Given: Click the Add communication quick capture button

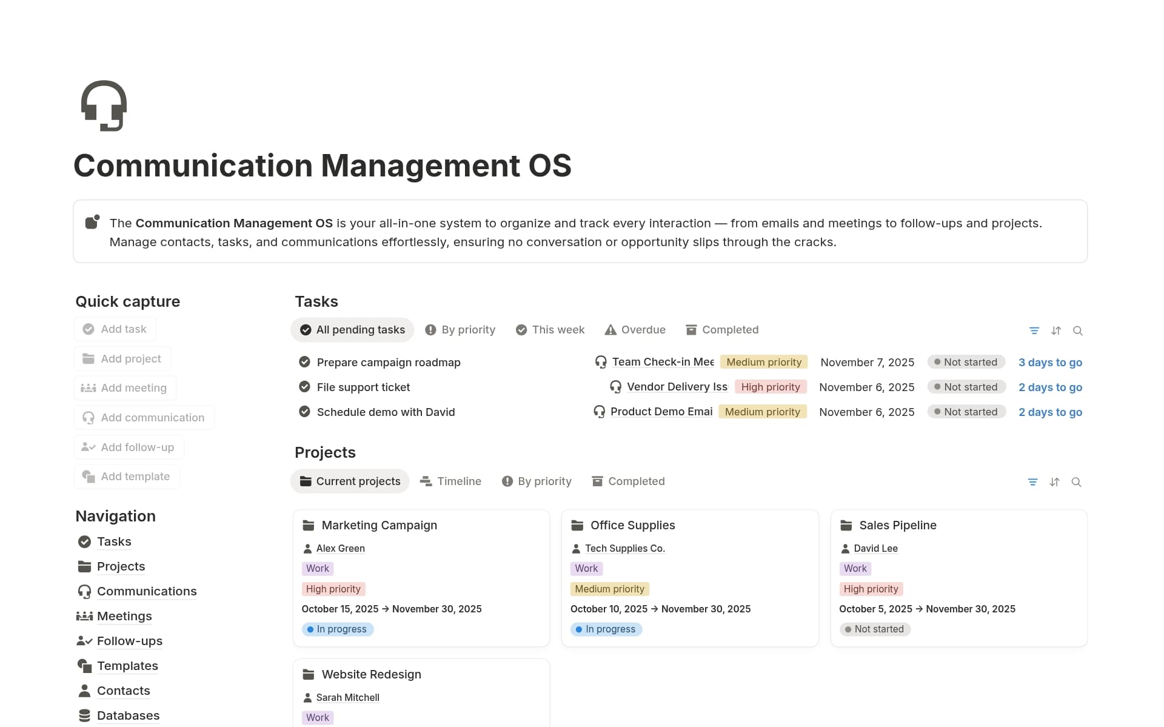Looking at the screenshot, I should pyautogui.click(x=144, y=417).
